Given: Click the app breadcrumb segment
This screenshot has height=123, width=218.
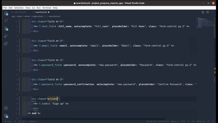Looking at the screenshot, I should click(x=13, y=16).
